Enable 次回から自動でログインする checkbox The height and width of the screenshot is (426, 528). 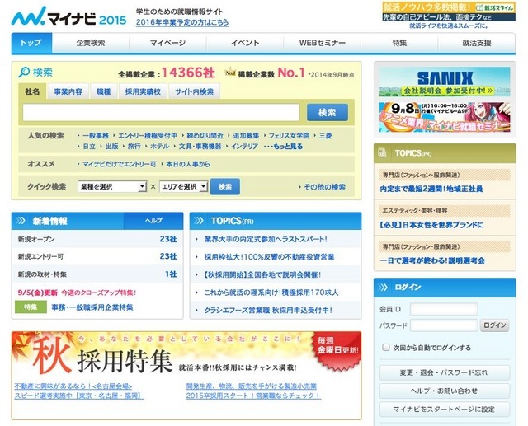[x=386, y=348]
